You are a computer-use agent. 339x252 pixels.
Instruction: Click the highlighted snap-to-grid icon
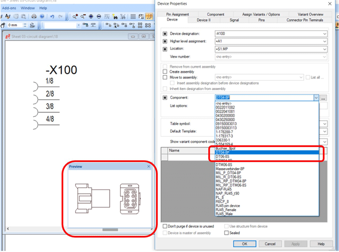[x=148, y=16]
